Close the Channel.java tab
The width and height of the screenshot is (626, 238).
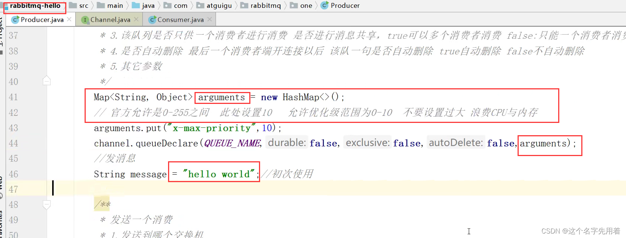click(x=136, y=19)
